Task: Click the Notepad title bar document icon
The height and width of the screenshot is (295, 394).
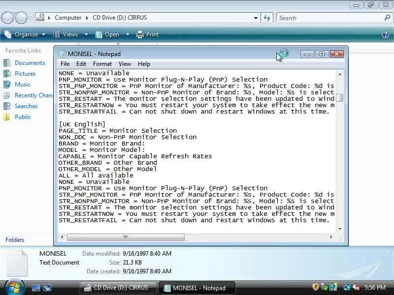Action: 63,54
